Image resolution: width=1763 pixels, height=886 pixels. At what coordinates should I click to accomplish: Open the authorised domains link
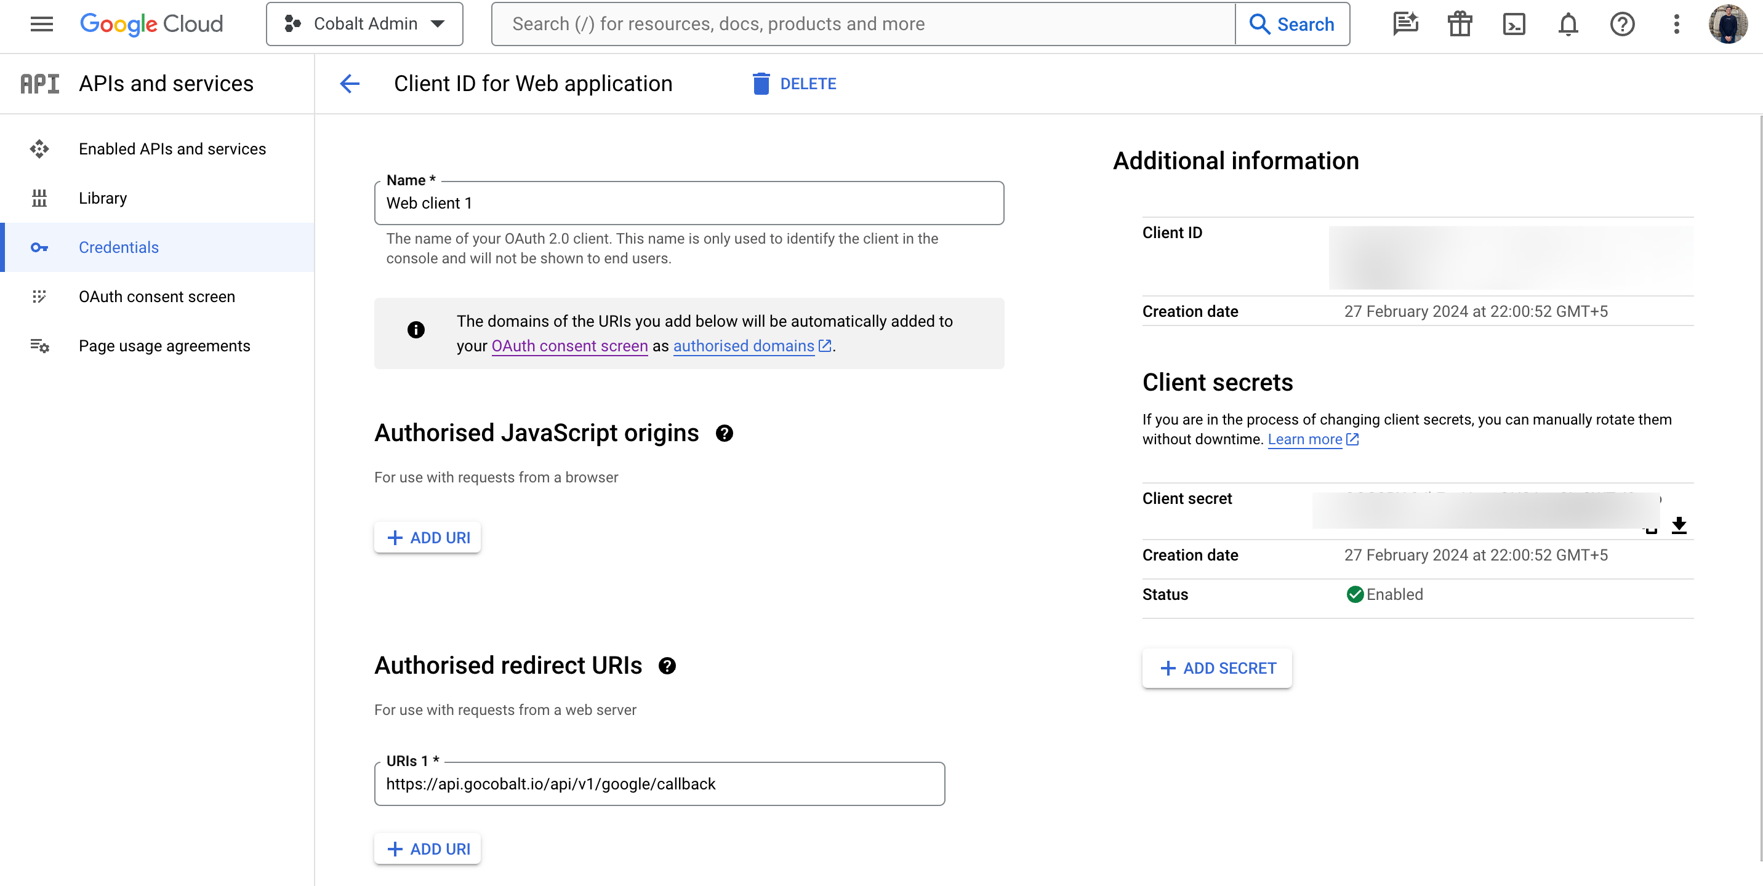[743, 346]
